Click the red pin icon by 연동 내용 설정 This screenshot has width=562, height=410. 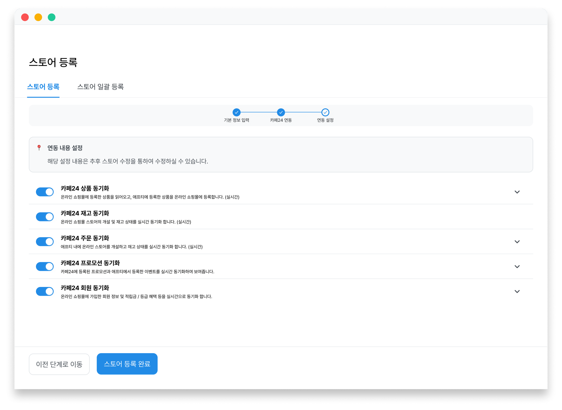coord(39,148)
